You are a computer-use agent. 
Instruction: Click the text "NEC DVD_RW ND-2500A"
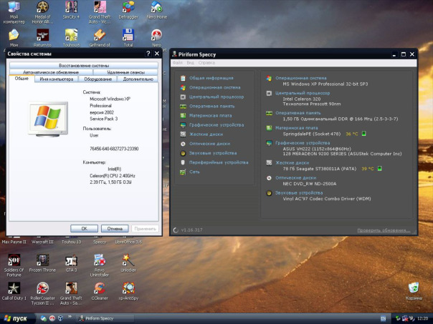pos(310,184)
